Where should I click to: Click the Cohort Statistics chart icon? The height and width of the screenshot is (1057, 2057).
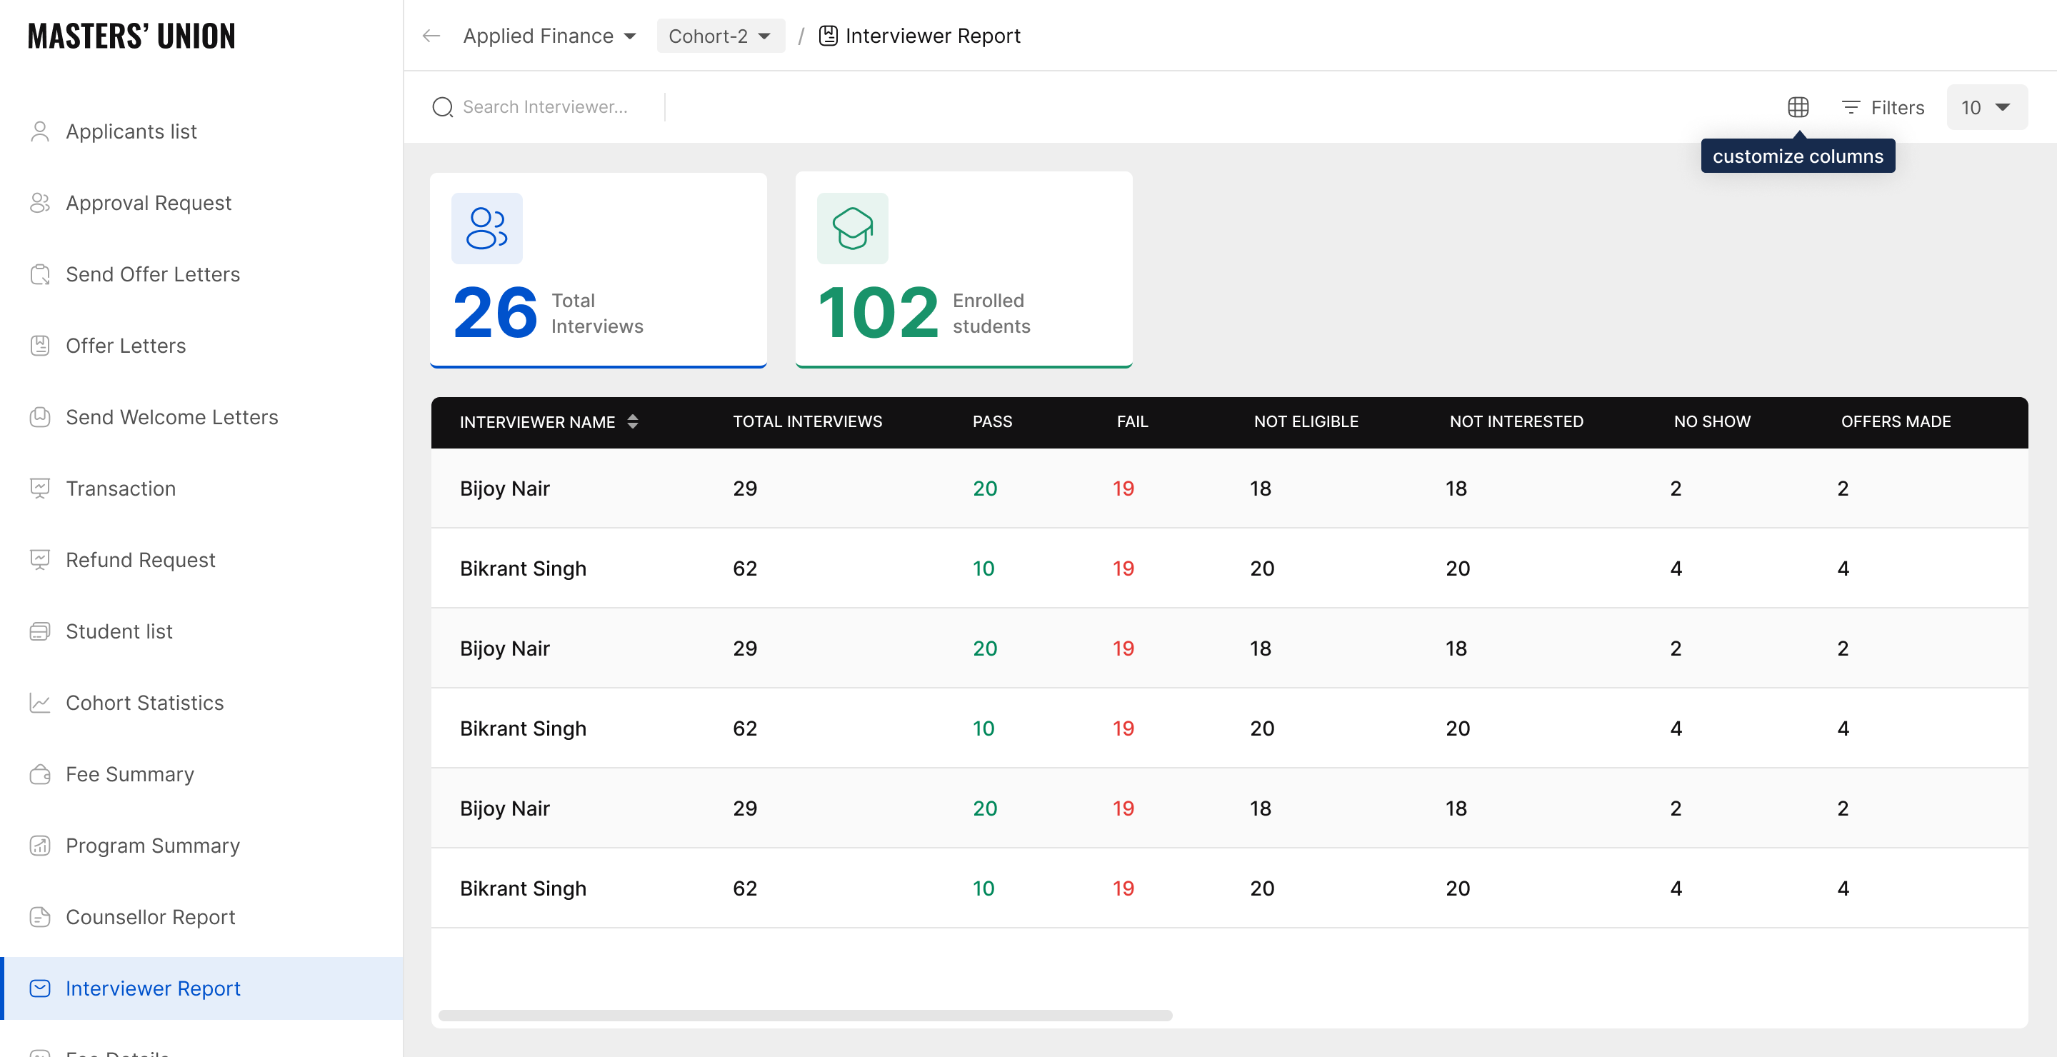(x=40, y=703)
